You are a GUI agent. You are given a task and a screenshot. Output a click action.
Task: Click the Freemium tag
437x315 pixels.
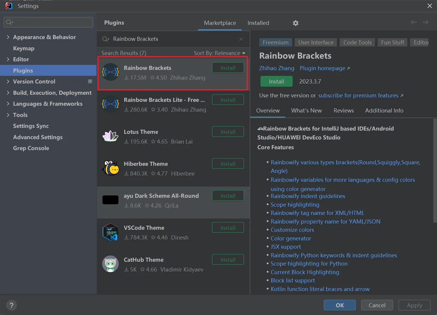coord(275,42)
